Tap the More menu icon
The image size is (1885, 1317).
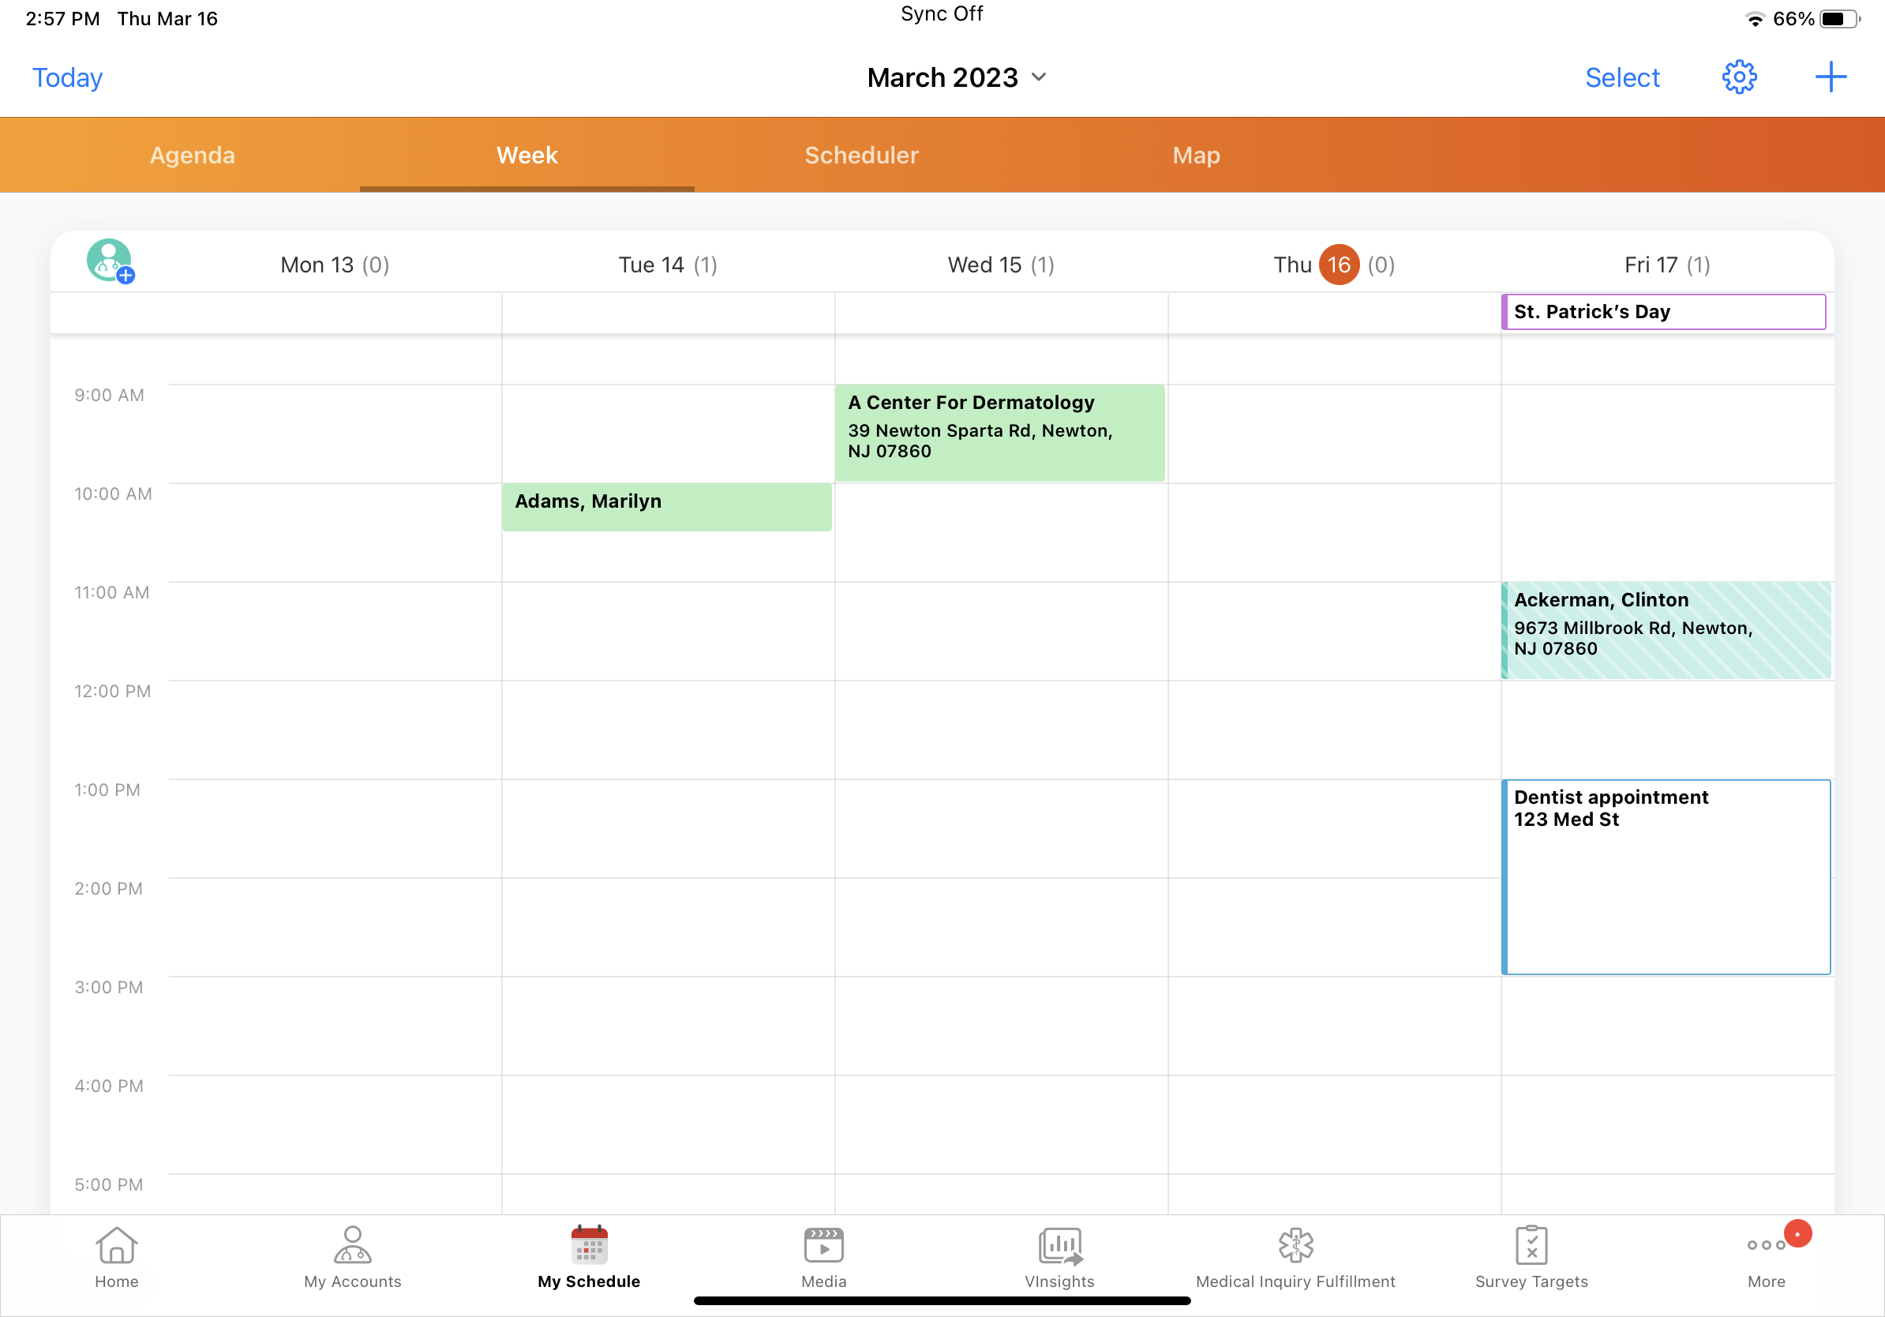(1767, 1256)
